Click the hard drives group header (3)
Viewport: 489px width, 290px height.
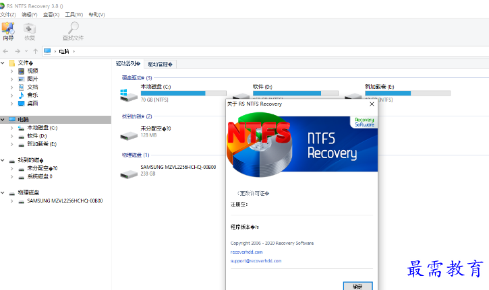coord(137,78)
